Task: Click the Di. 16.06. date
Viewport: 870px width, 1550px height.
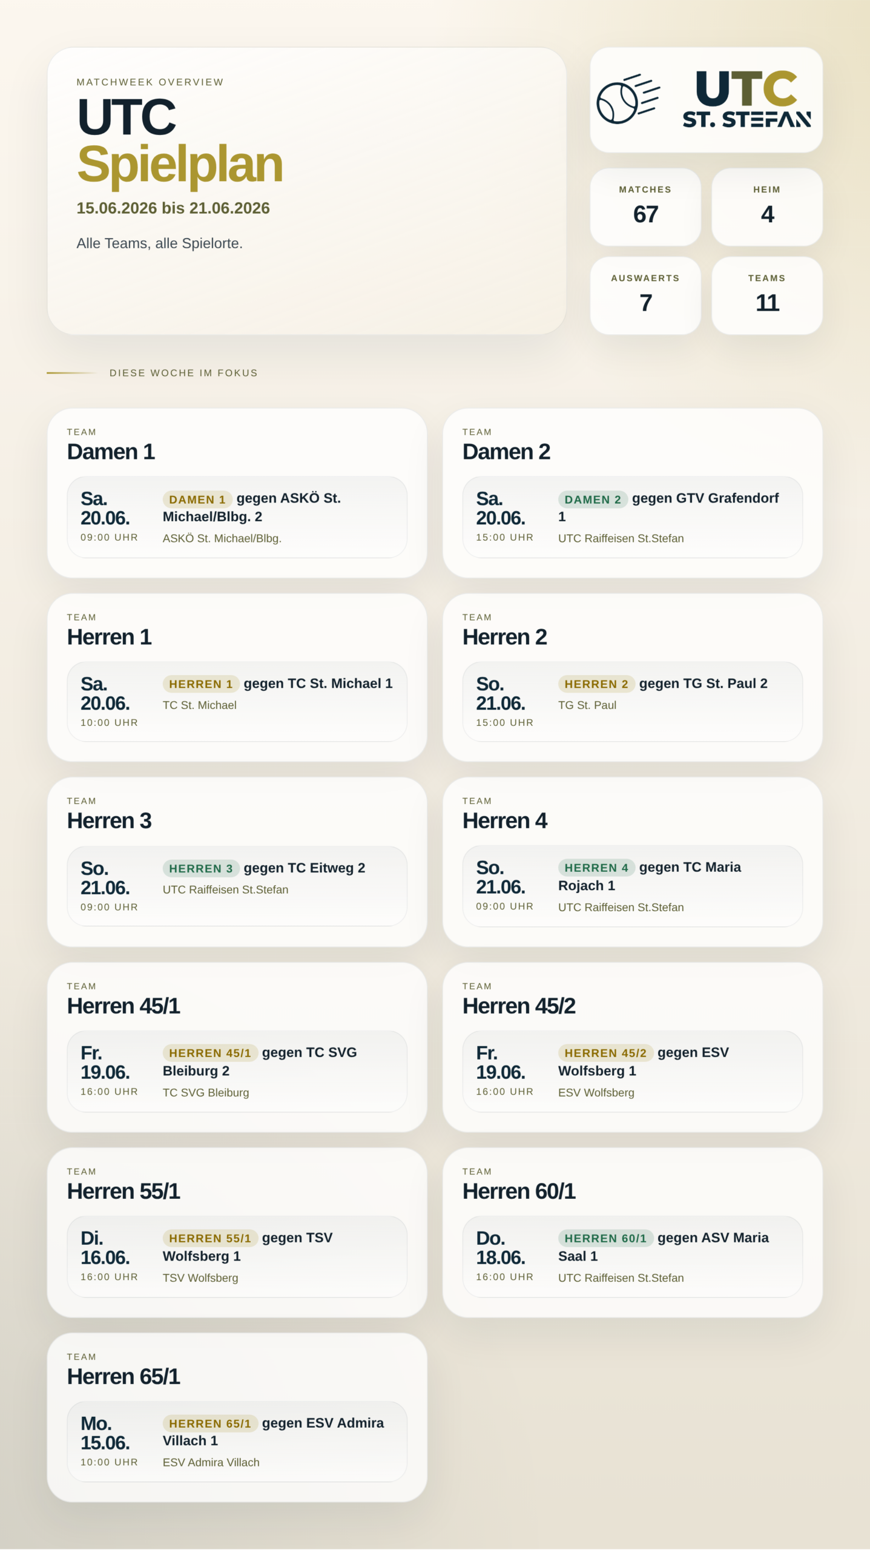Action: [105, 1248]
